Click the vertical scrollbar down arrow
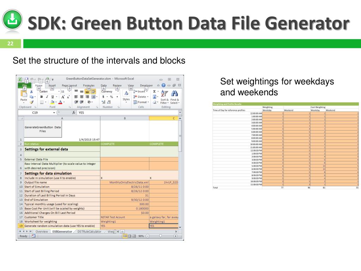 180,227
